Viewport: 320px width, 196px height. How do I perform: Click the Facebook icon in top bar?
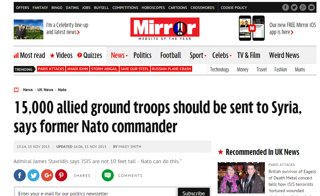click(x=286, y=8)
